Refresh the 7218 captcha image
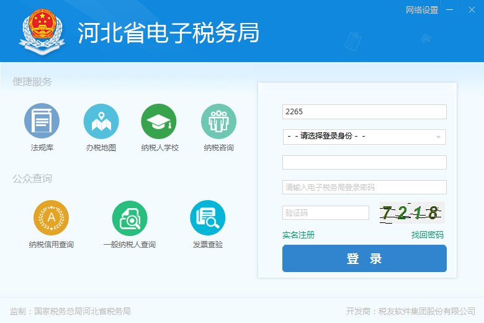484x323 pixels. (x=411, y=212)
